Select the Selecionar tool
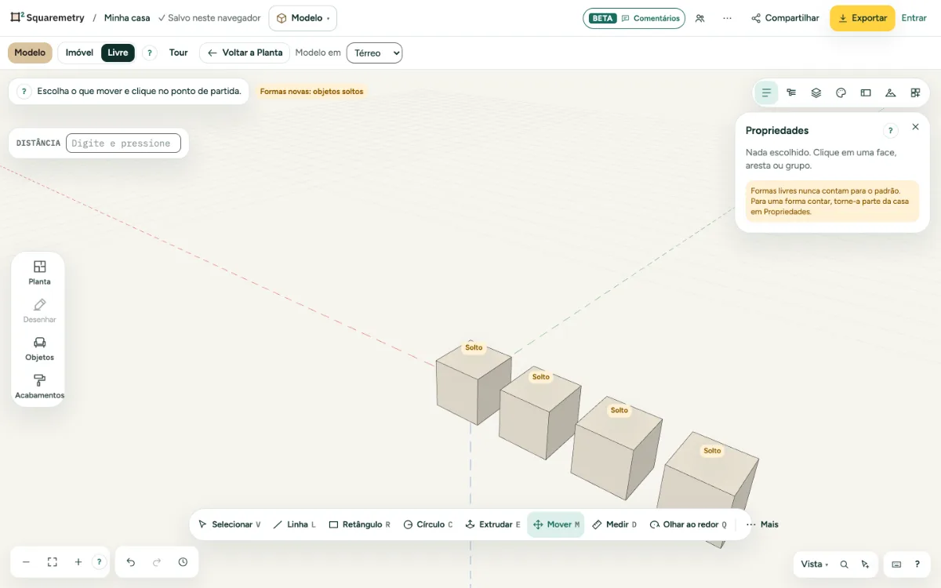Viewport: 941px width, 588px height. coord(229,524)
